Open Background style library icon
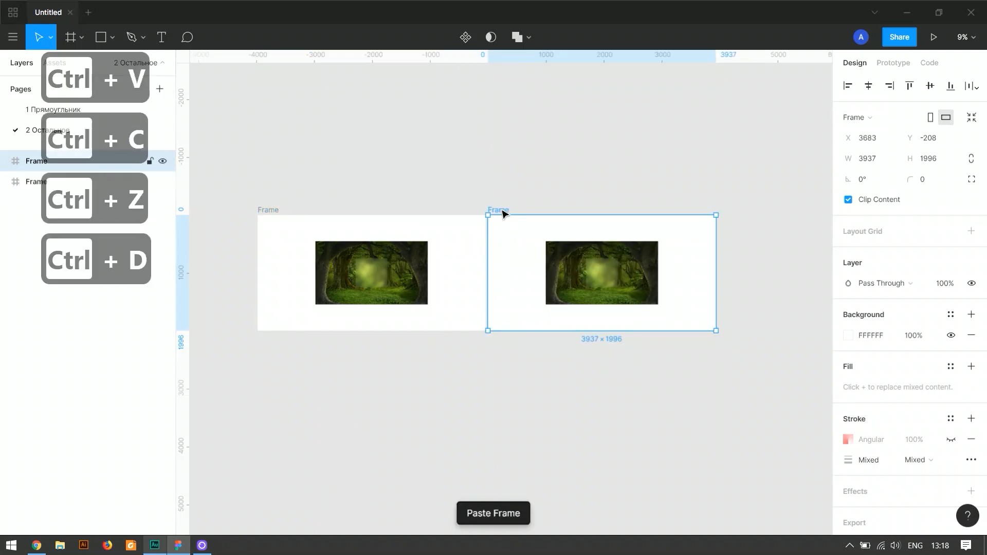 click(x=951, y=314)
